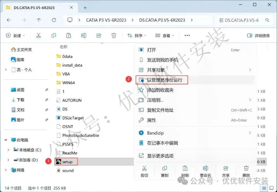Click the This PC monitor icon in address bar
This screenshot has height=192, width=277.
pyautogui.click(x=70, y=20)
